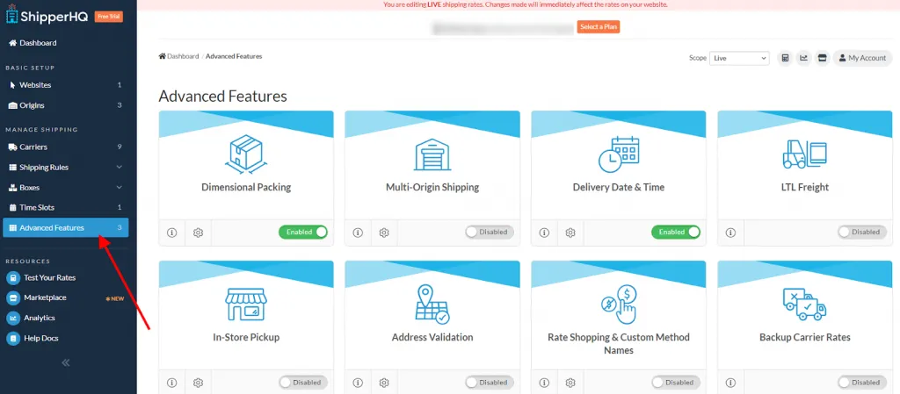Open Address Validation settings gear

coord(384,383)
